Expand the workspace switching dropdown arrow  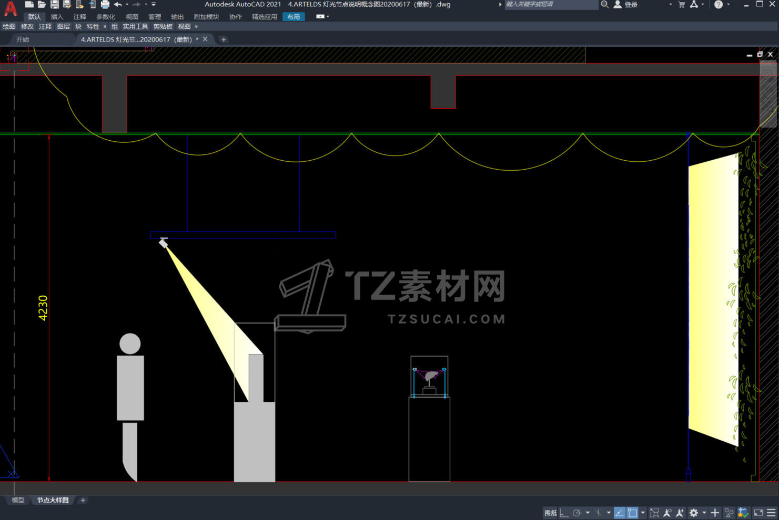point(704,513)
